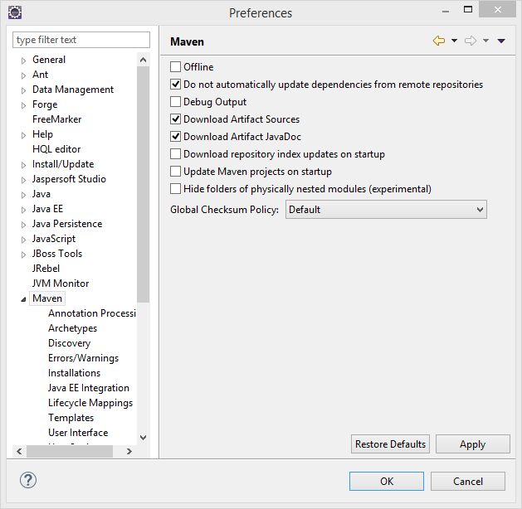This screenshot has width=522, height=509.
Task: Enable the Offline checkbox
Action: (x=175, y=67)
